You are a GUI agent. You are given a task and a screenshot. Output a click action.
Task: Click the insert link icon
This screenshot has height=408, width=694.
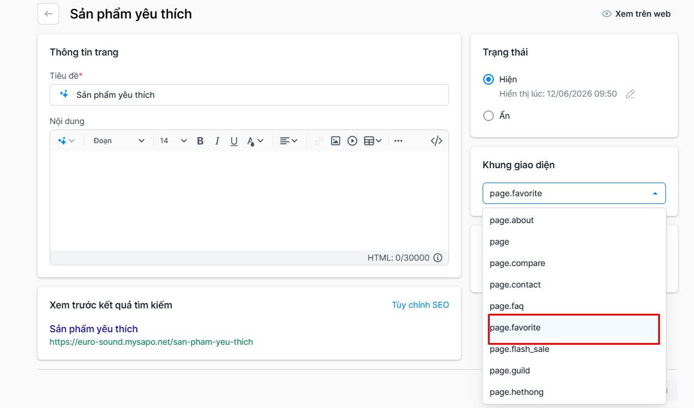coord(318,141)
